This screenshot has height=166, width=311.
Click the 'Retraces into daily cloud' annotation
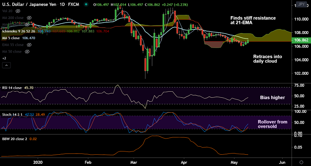268,59
